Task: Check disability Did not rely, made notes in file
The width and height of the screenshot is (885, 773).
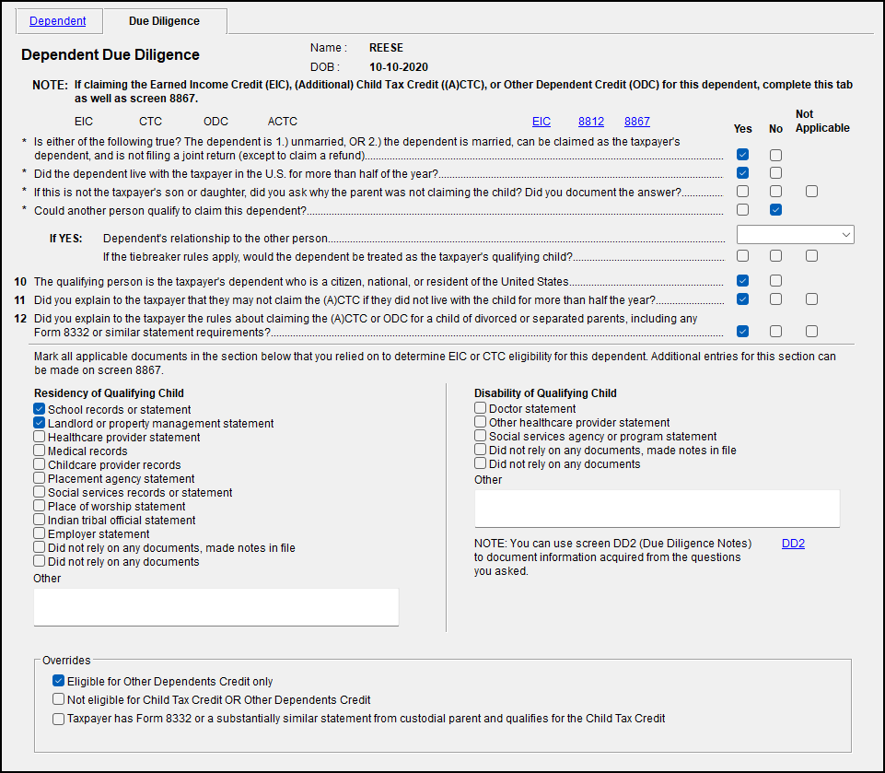Action: coord(481,450)
